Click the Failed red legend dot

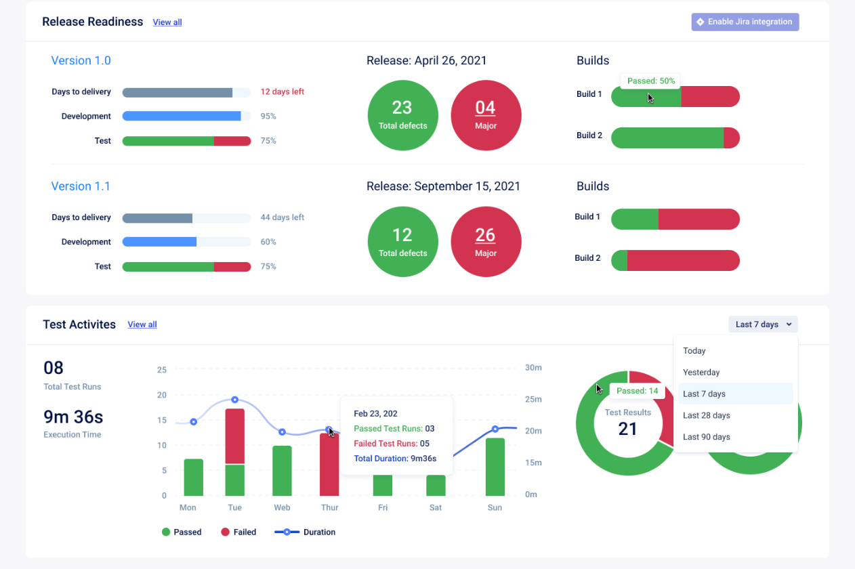click(226, 532)
